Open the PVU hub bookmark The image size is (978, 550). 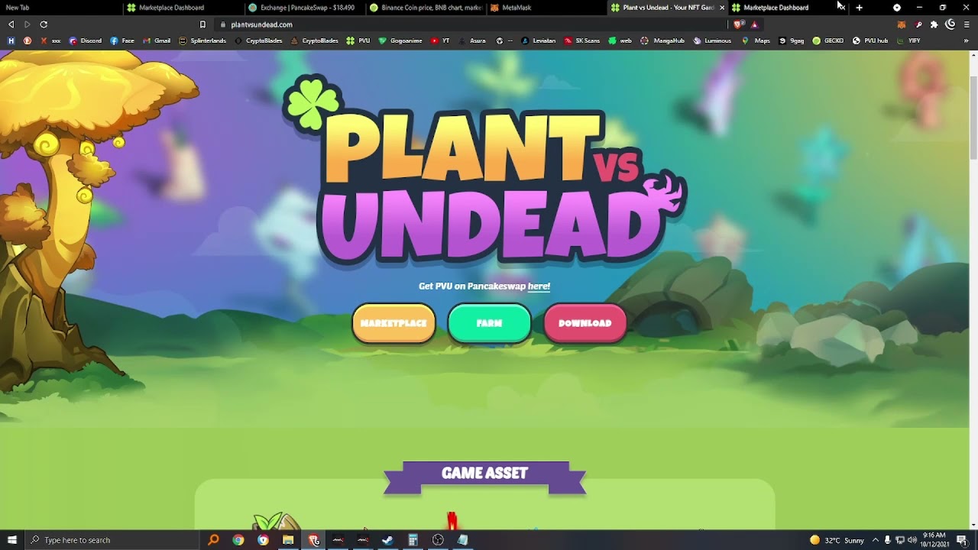click(870, 40)
